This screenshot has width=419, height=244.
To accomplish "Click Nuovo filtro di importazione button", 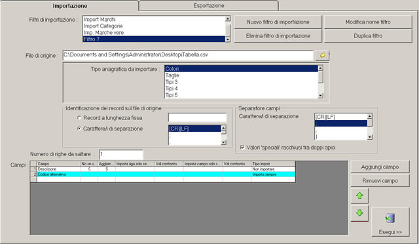I will click(x=278, y=22).
